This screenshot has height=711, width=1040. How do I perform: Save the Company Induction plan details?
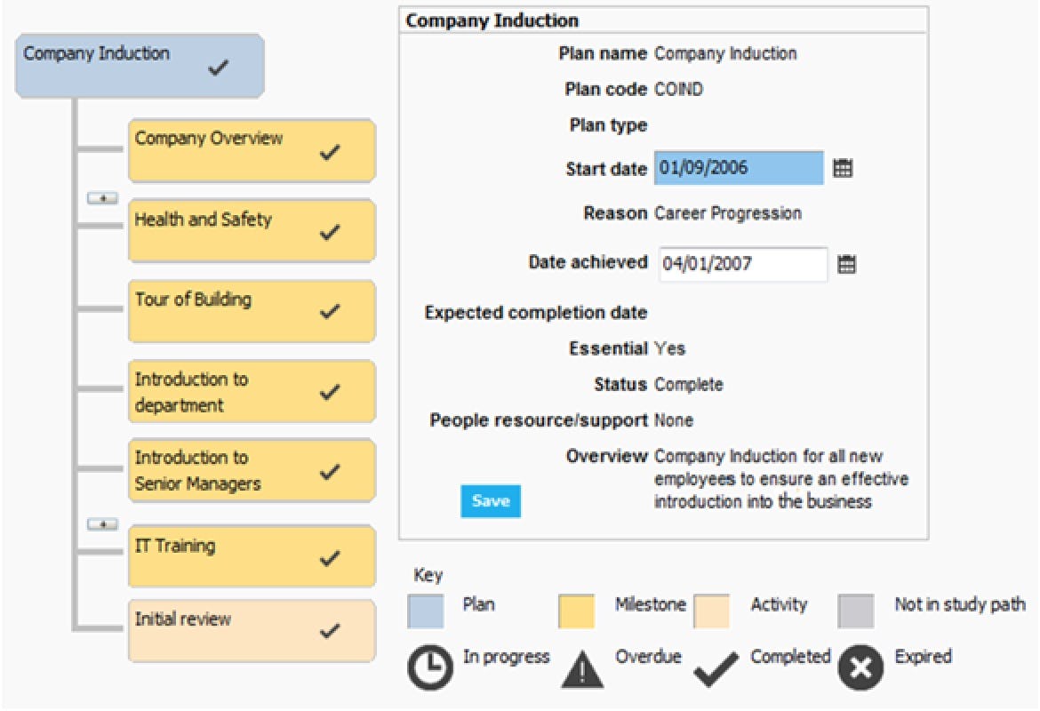point(490,501)
